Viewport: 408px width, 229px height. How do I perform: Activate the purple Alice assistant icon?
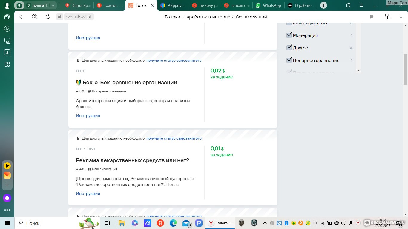[7, 198]
